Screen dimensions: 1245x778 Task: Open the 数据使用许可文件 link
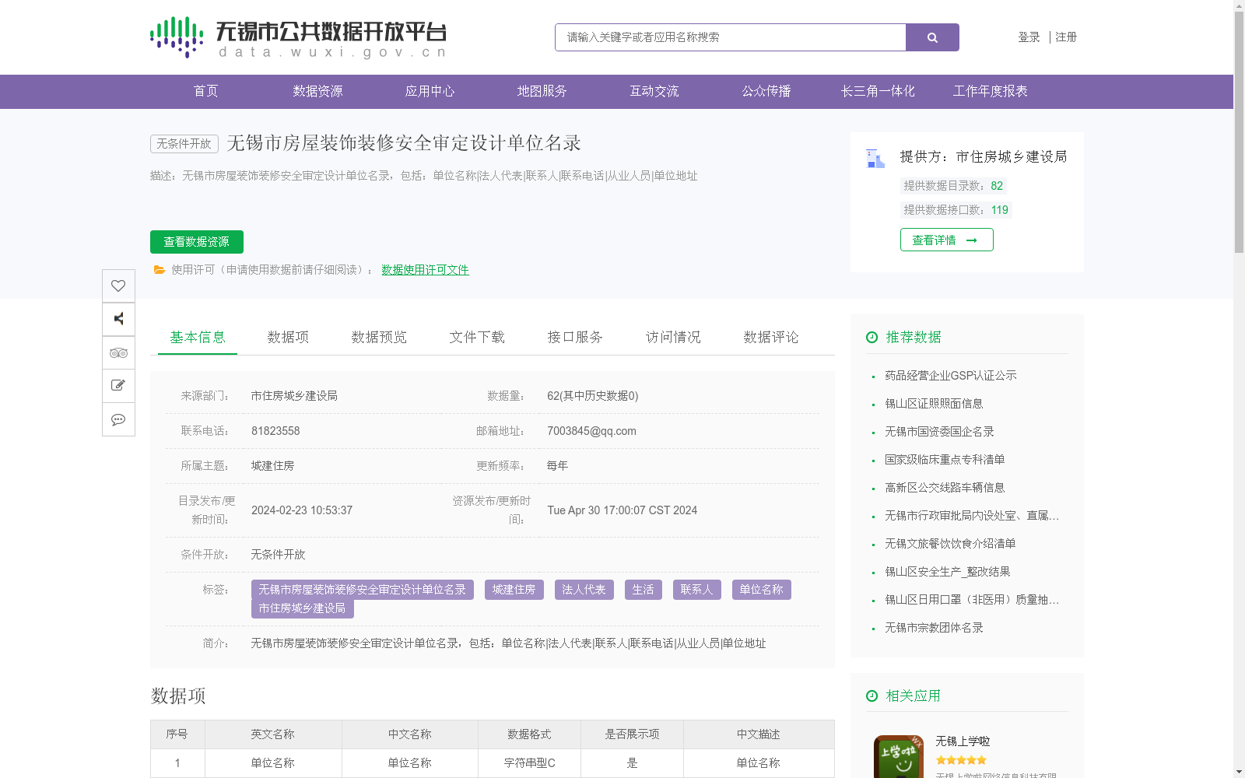click(x=425, y=270)
